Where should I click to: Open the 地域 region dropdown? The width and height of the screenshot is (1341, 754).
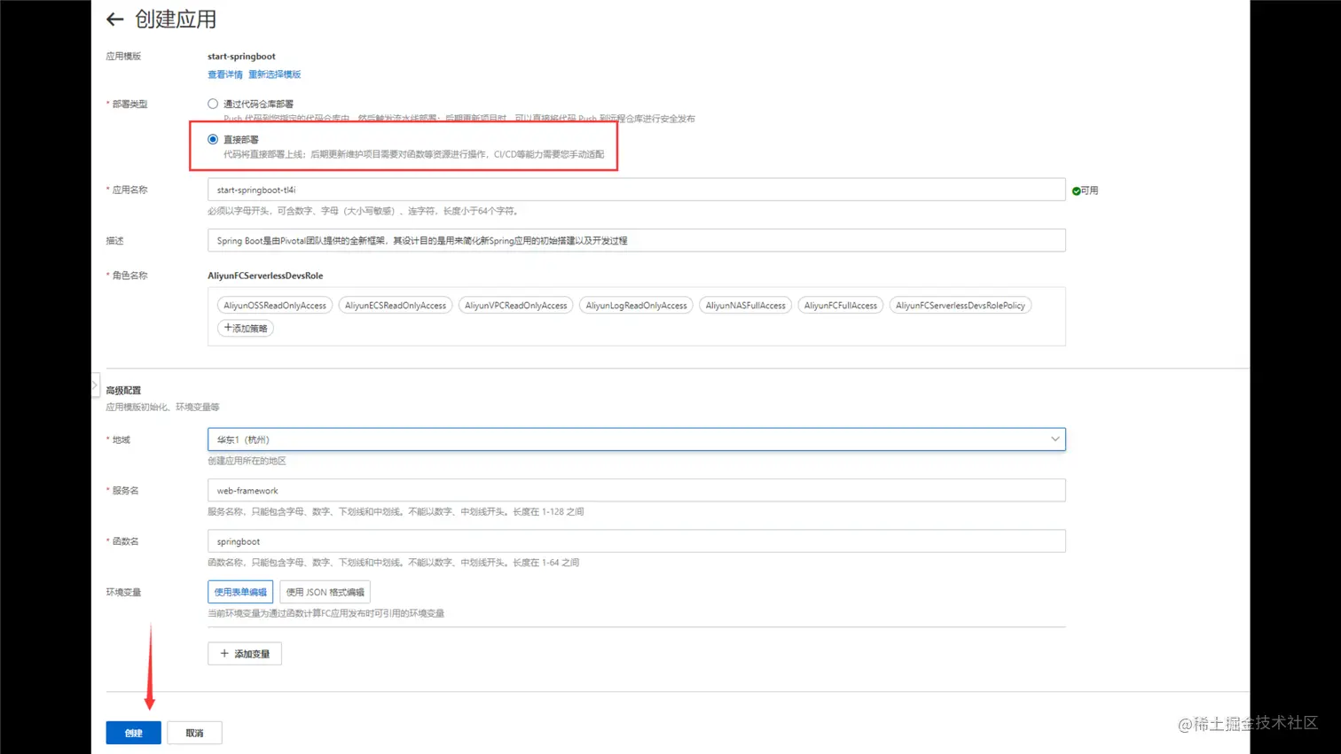point(636,439)
